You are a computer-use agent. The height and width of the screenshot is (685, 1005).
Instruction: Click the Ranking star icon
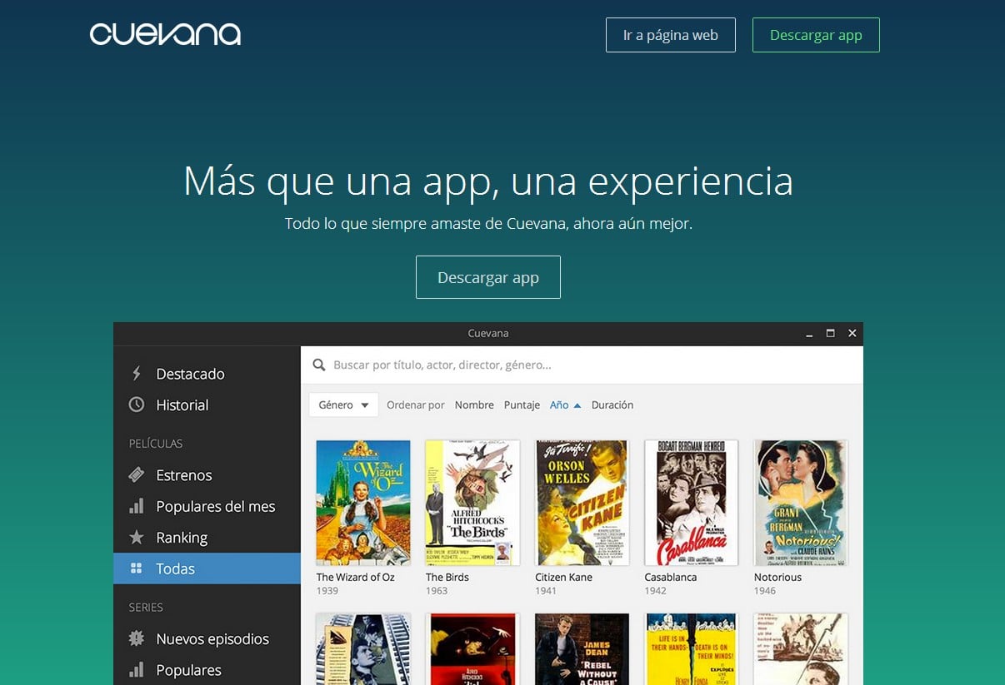tap(137, 537)
